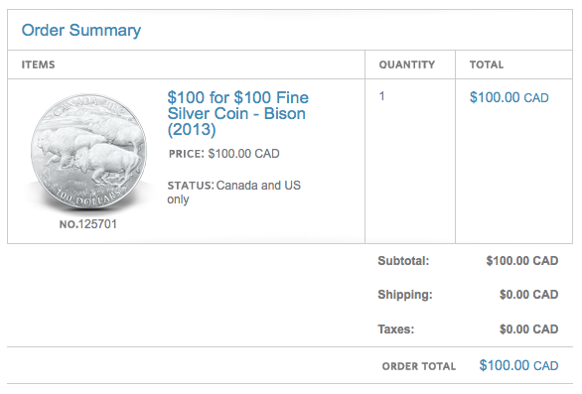Click the Taxes amount $0.00 CAD
This screenshot has height=394, width=582.
[529, 329]
